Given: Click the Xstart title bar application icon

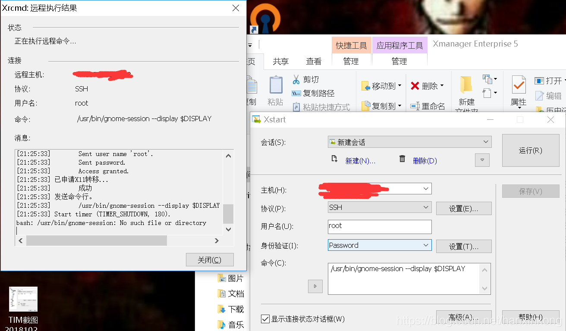Looking at the screenshot, I should coord(256,119).
